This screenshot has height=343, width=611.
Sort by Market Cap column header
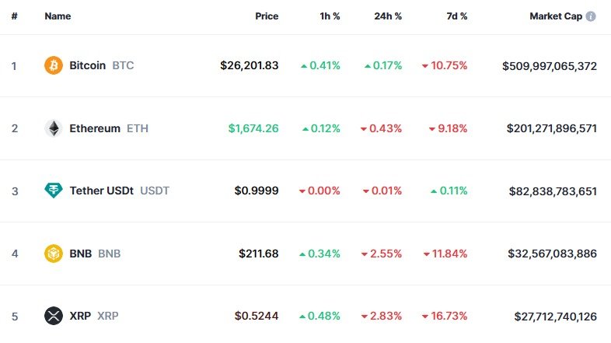coord(556,16)
